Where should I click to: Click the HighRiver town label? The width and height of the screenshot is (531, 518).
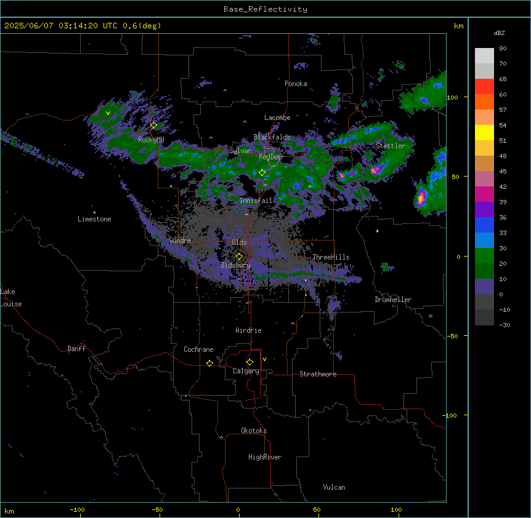pos(265,457)
